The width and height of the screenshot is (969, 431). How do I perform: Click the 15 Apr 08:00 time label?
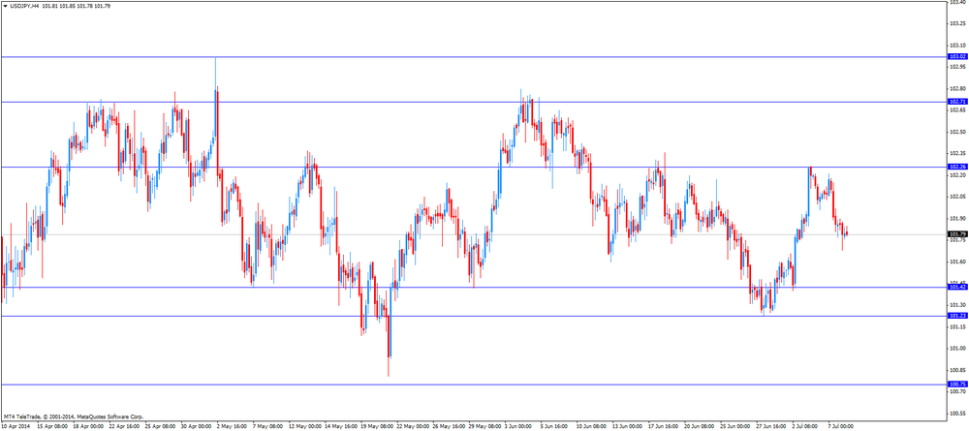coord(52,427)
